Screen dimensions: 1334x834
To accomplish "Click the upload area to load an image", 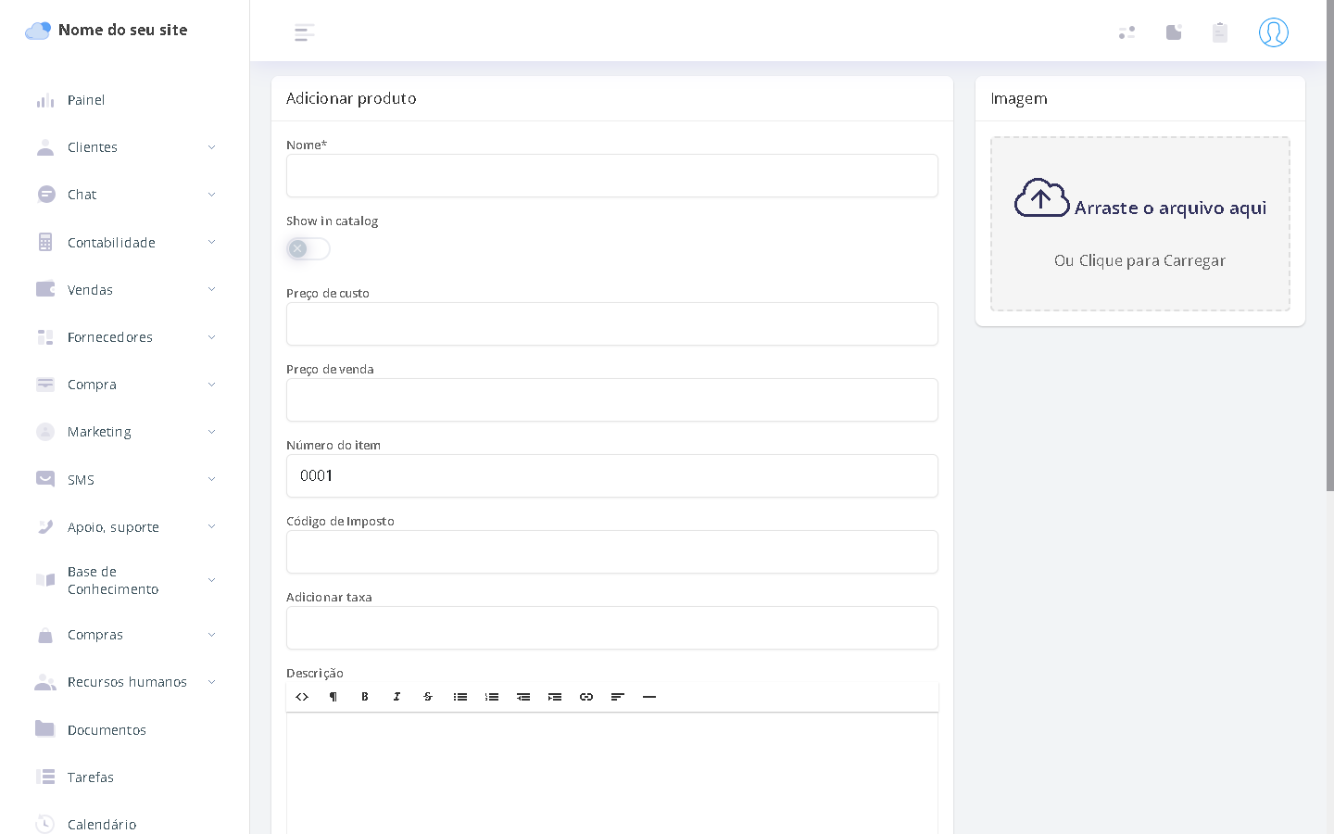I will [1139, 224].
